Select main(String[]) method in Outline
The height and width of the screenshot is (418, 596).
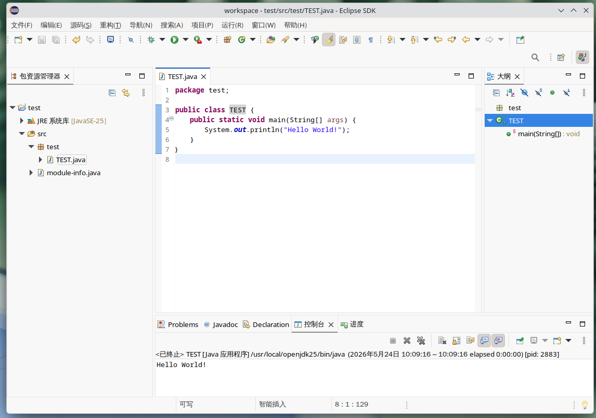pos(543,134)
